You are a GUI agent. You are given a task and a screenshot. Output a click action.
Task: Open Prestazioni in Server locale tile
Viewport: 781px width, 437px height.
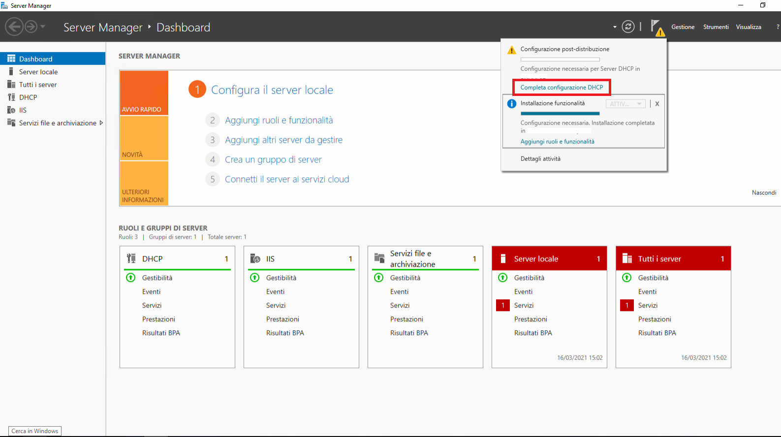coord(531,319)
